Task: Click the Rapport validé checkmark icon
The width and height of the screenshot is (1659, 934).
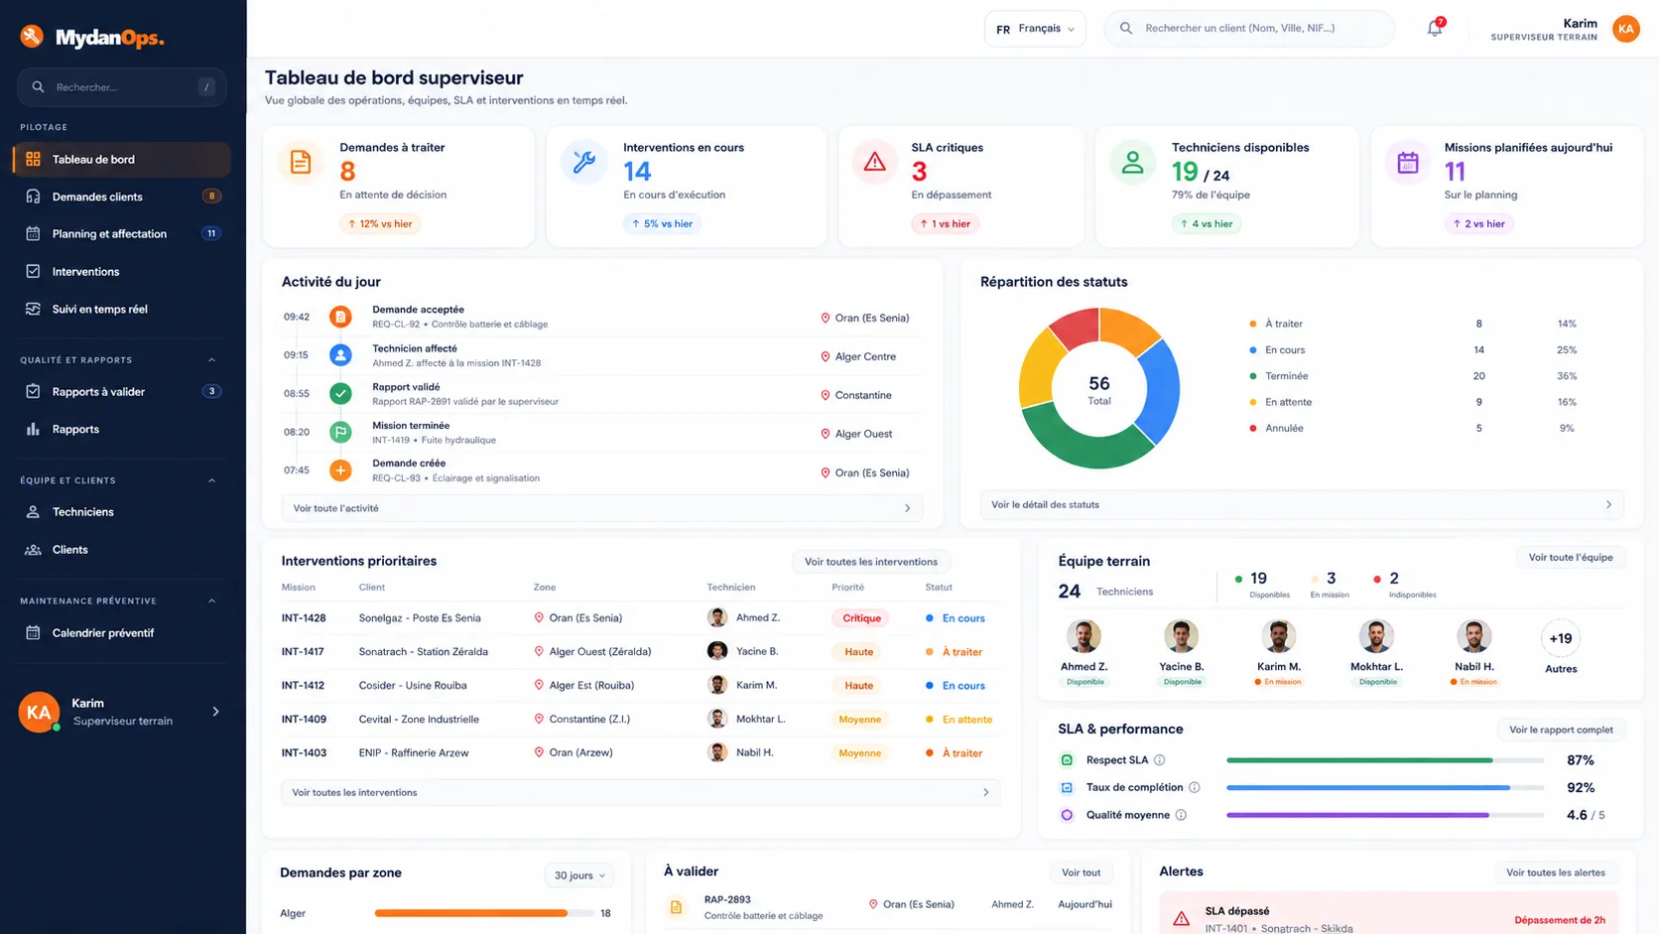Action: [x=340, y=393]
